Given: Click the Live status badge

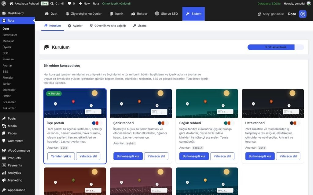Looking at the screenshot, I should tap(45, 4).
